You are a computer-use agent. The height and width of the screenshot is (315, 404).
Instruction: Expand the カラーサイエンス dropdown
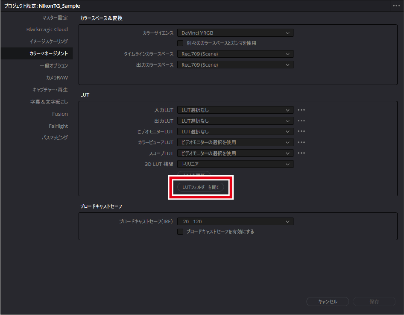(235, 32)
